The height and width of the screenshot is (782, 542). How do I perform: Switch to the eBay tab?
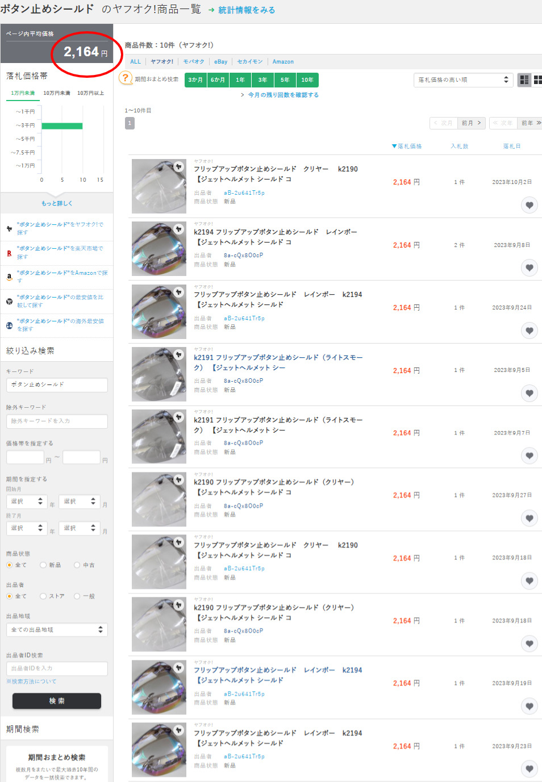tap(220, 62)
